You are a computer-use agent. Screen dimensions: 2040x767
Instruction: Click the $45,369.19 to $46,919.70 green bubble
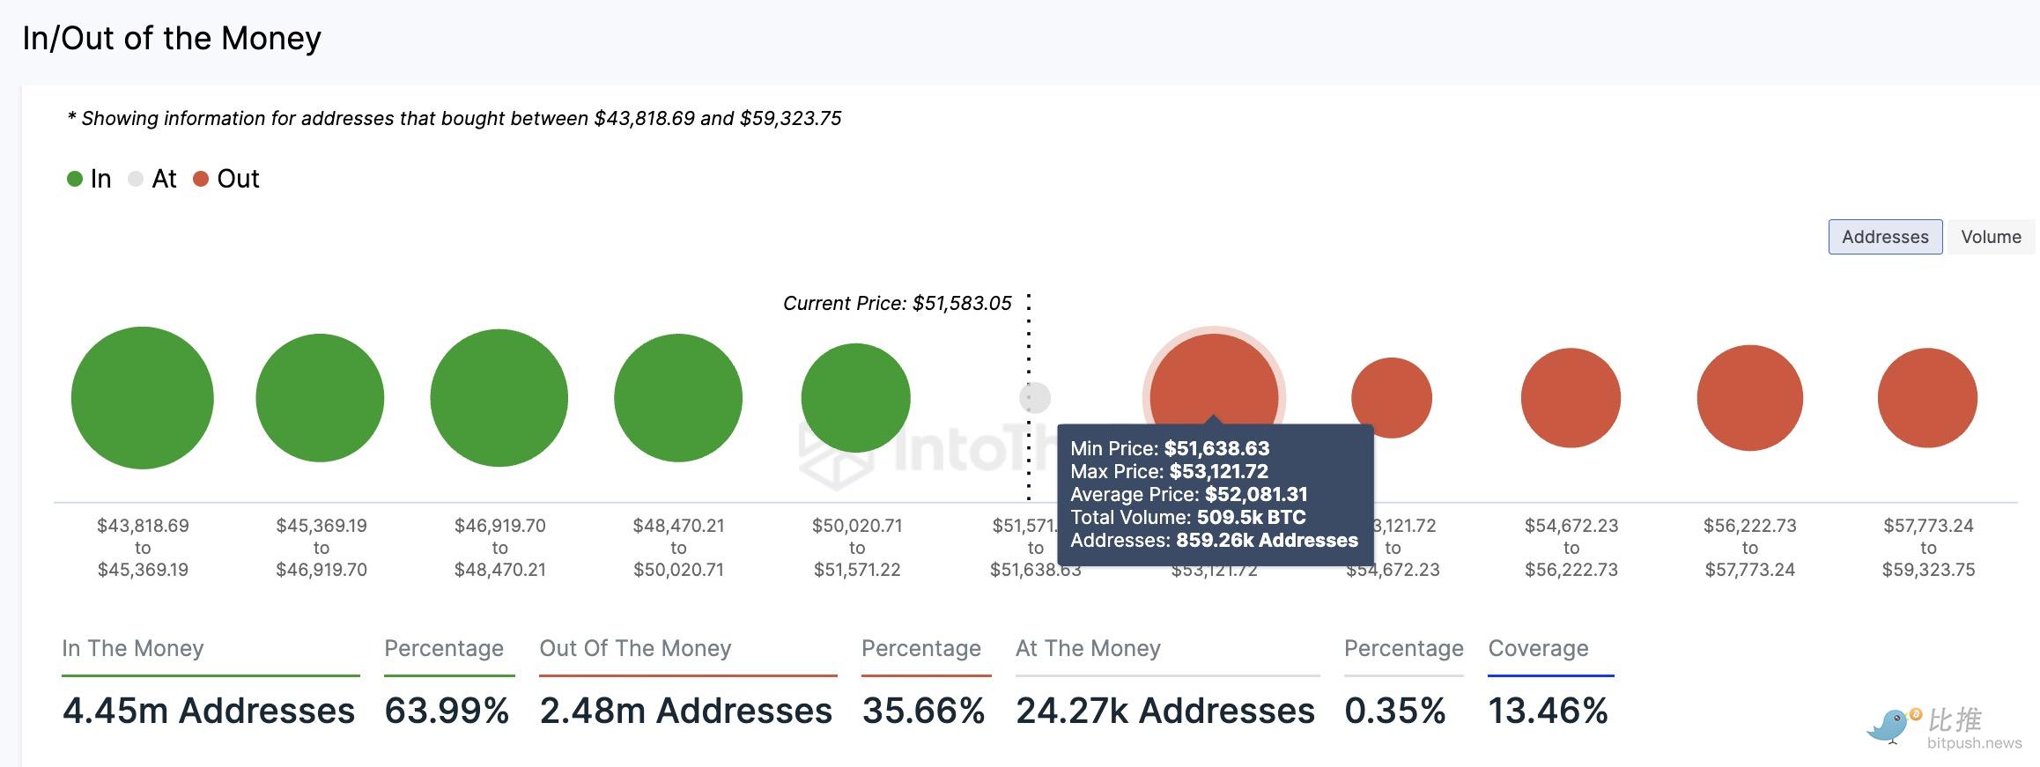[x=320, y=398]
